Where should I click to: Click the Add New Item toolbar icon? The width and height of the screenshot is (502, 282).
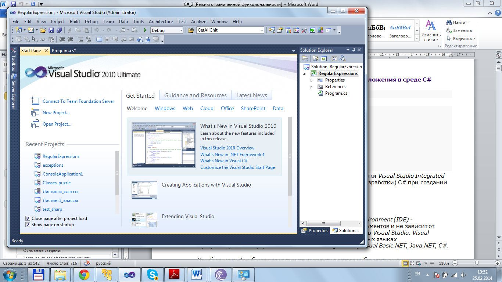point(31,30)
